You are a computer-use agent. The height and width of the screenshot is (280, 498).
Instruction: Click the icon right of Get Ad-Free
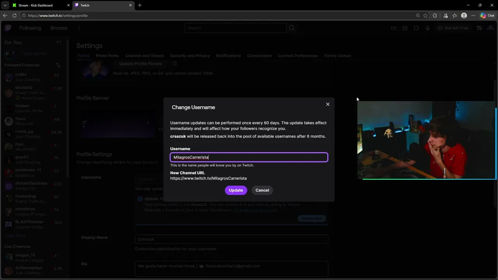(479, 28)
